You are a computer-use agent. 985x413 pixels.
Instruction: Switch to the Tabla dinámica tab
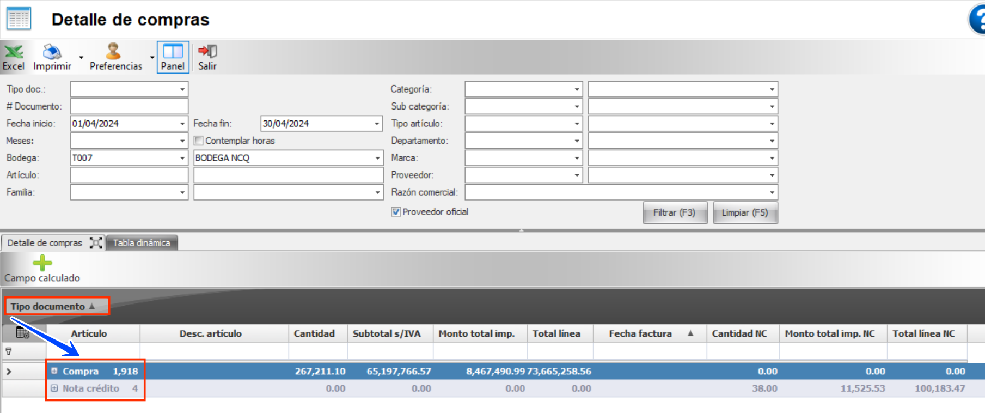(x=142, y=243)
